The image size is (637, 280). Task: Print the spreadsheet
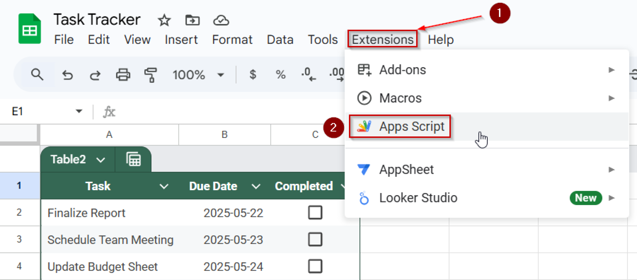pos(123,75)
